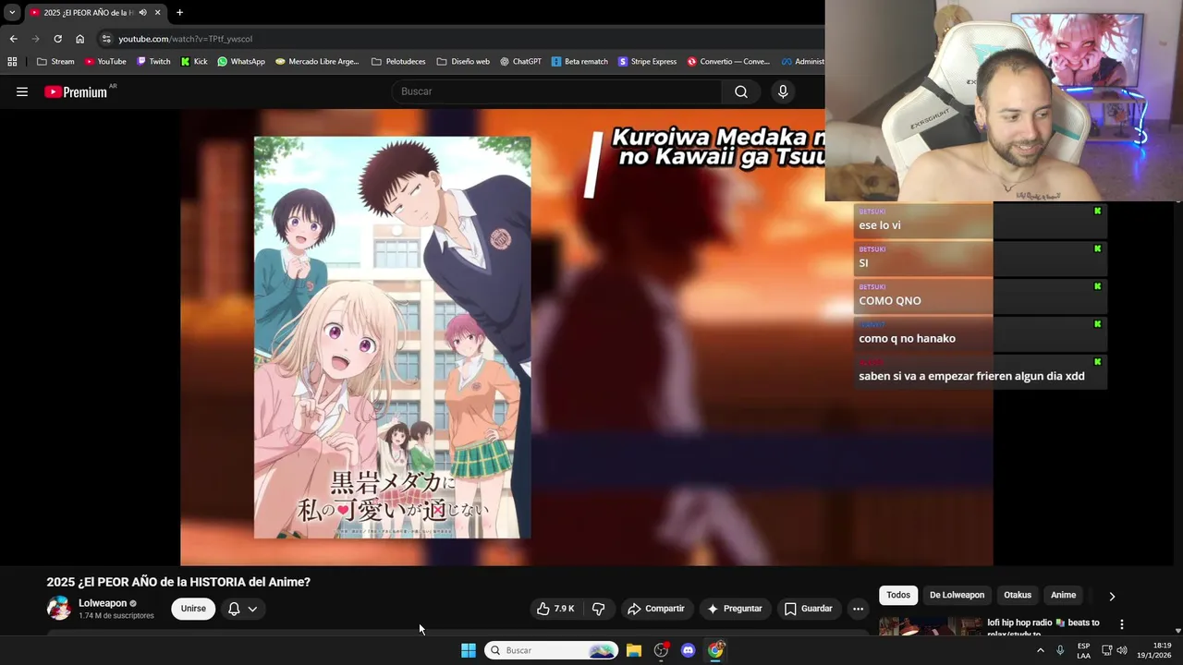Viewport: 1183px width, 665px height.
Task: View site information icon in address bar
Action: point(106,39)
